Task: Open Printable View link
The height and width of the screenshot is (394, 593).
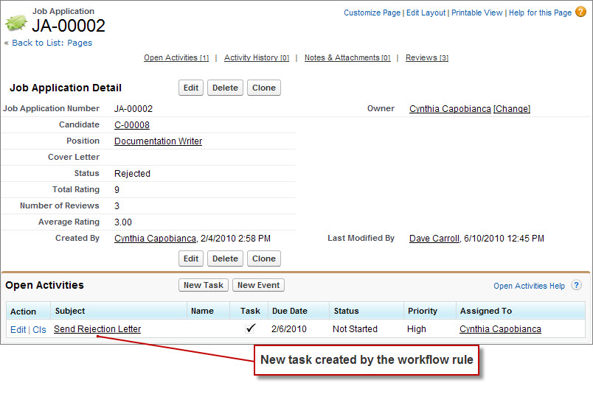Action: pyautogui.click(x=476, y=13)
